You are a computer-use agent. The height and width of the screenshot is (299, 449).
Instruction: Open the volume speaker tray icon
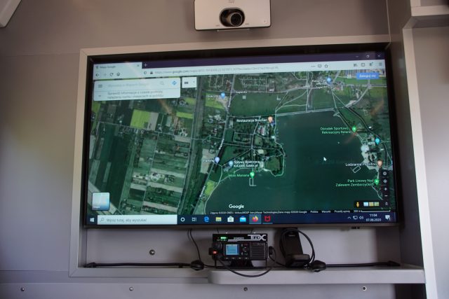tap(361, 218)
